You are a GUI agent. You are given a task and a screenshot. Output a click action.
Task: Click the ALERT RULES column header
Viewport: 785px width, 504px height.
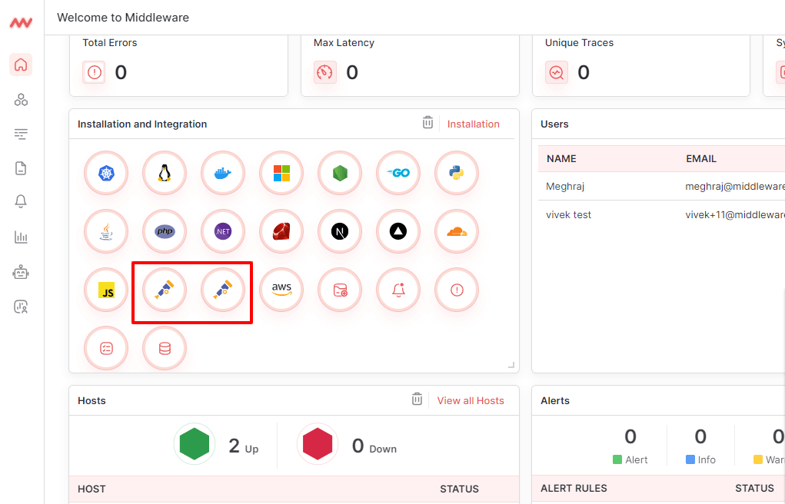(x=574, y=488)
